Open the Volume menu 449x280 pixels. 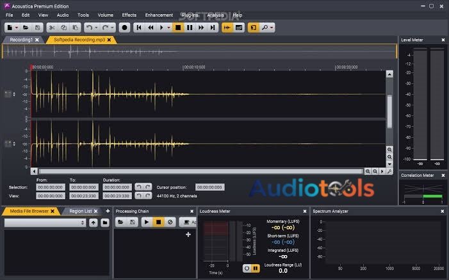click(106, 15)
